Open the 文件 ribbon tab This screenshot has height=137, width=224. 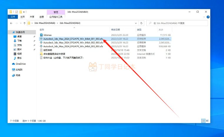[x=13, y=17]
